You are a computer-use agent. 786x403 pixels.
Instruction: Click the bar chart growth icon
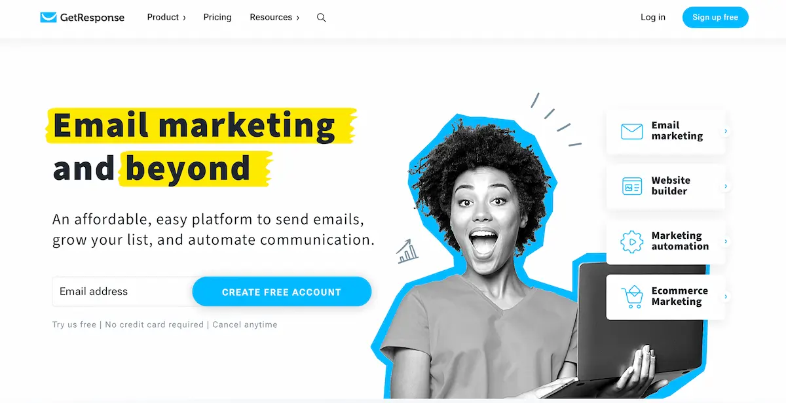(407, 251)
